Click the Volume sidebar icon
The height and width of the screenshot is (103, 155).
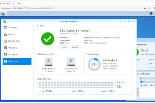coord(5,34)
